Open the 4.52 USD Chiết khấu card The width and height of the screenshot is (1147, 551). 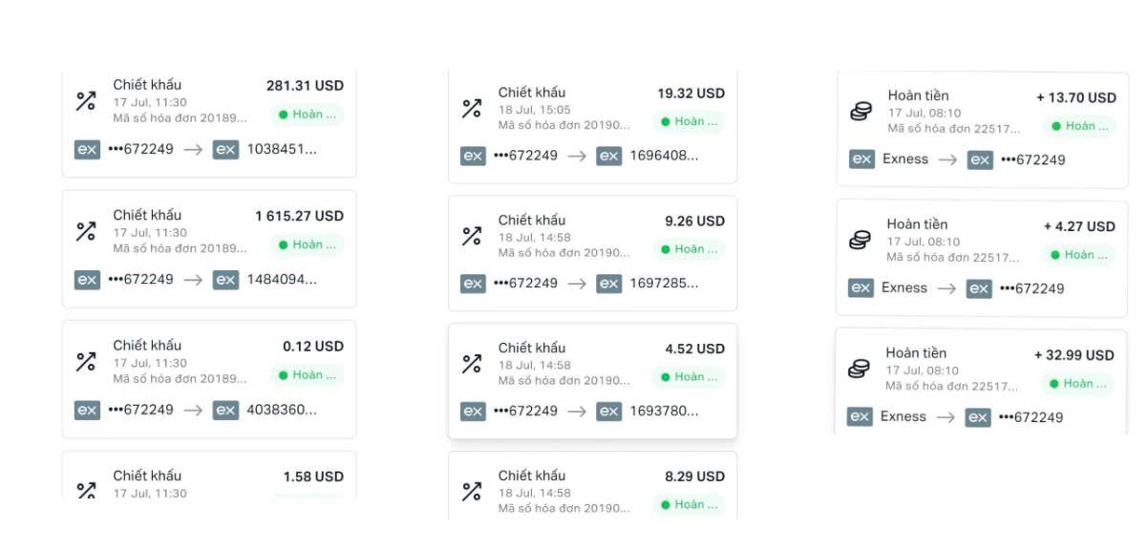(x=593, y=381)
